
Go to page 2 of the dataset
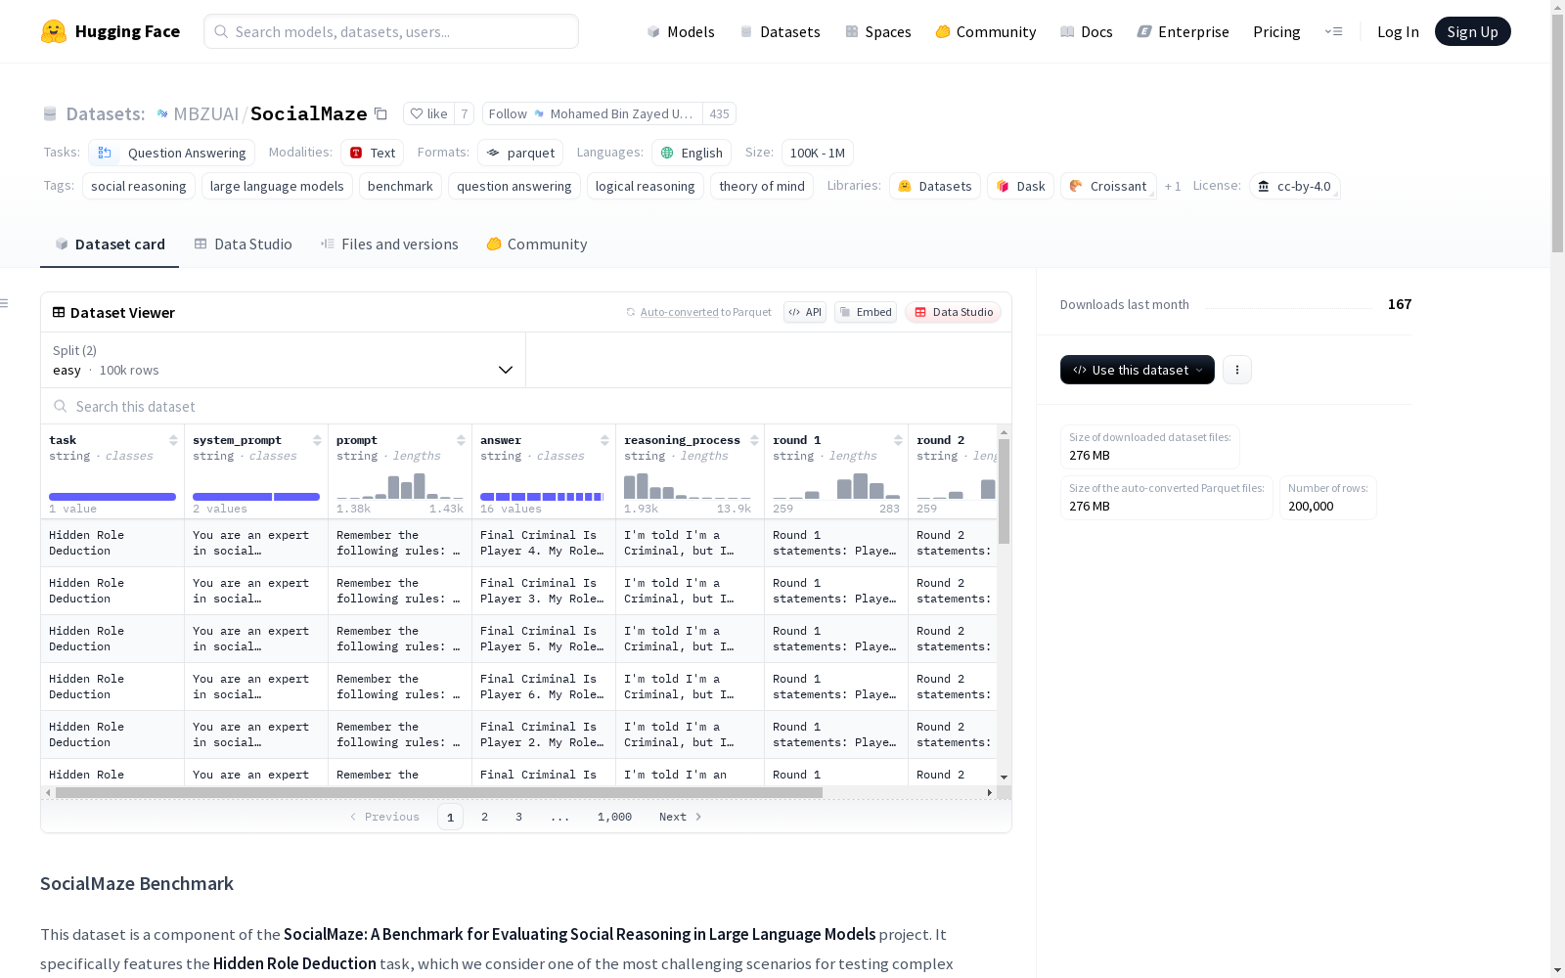pos(484,817)
